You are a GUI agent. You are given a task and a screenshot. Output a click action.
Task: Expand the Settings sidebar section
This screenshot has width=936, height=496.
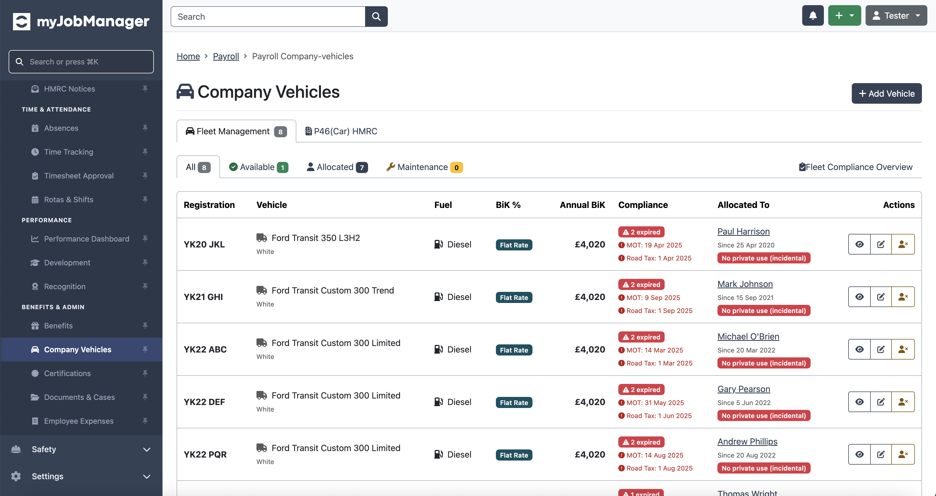pyautogui.click(x=81, y=477)
